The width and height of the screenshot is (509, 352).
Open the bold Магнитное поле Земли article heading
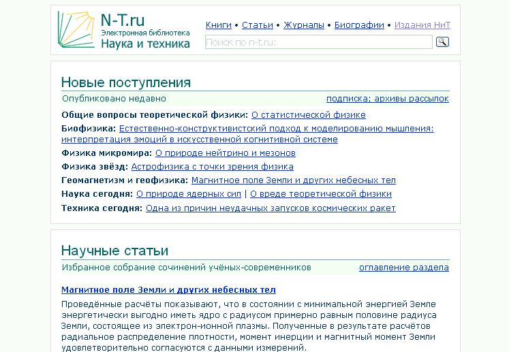coord(168,290)
